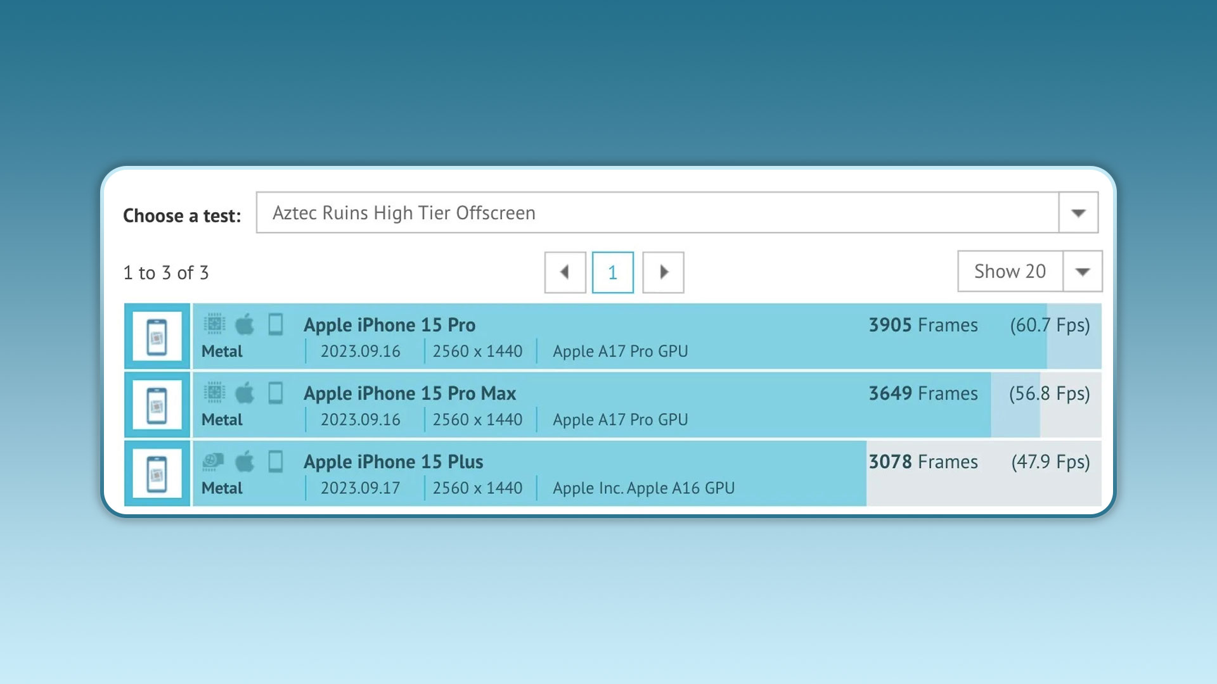The width and height of the screenshot is (1217, 684).
Task: Open iPhone 15 Pro device thumbnail
Action: (x=157, y=336)
